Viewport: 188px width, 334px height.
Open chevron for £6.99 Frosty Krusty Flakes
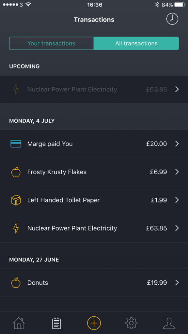177,172
